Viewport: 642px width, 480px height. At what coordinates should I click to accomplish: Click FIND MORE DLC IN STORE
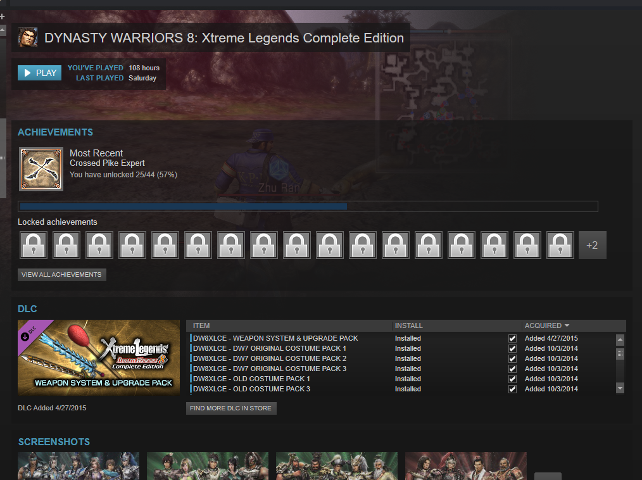click(231, 408)
